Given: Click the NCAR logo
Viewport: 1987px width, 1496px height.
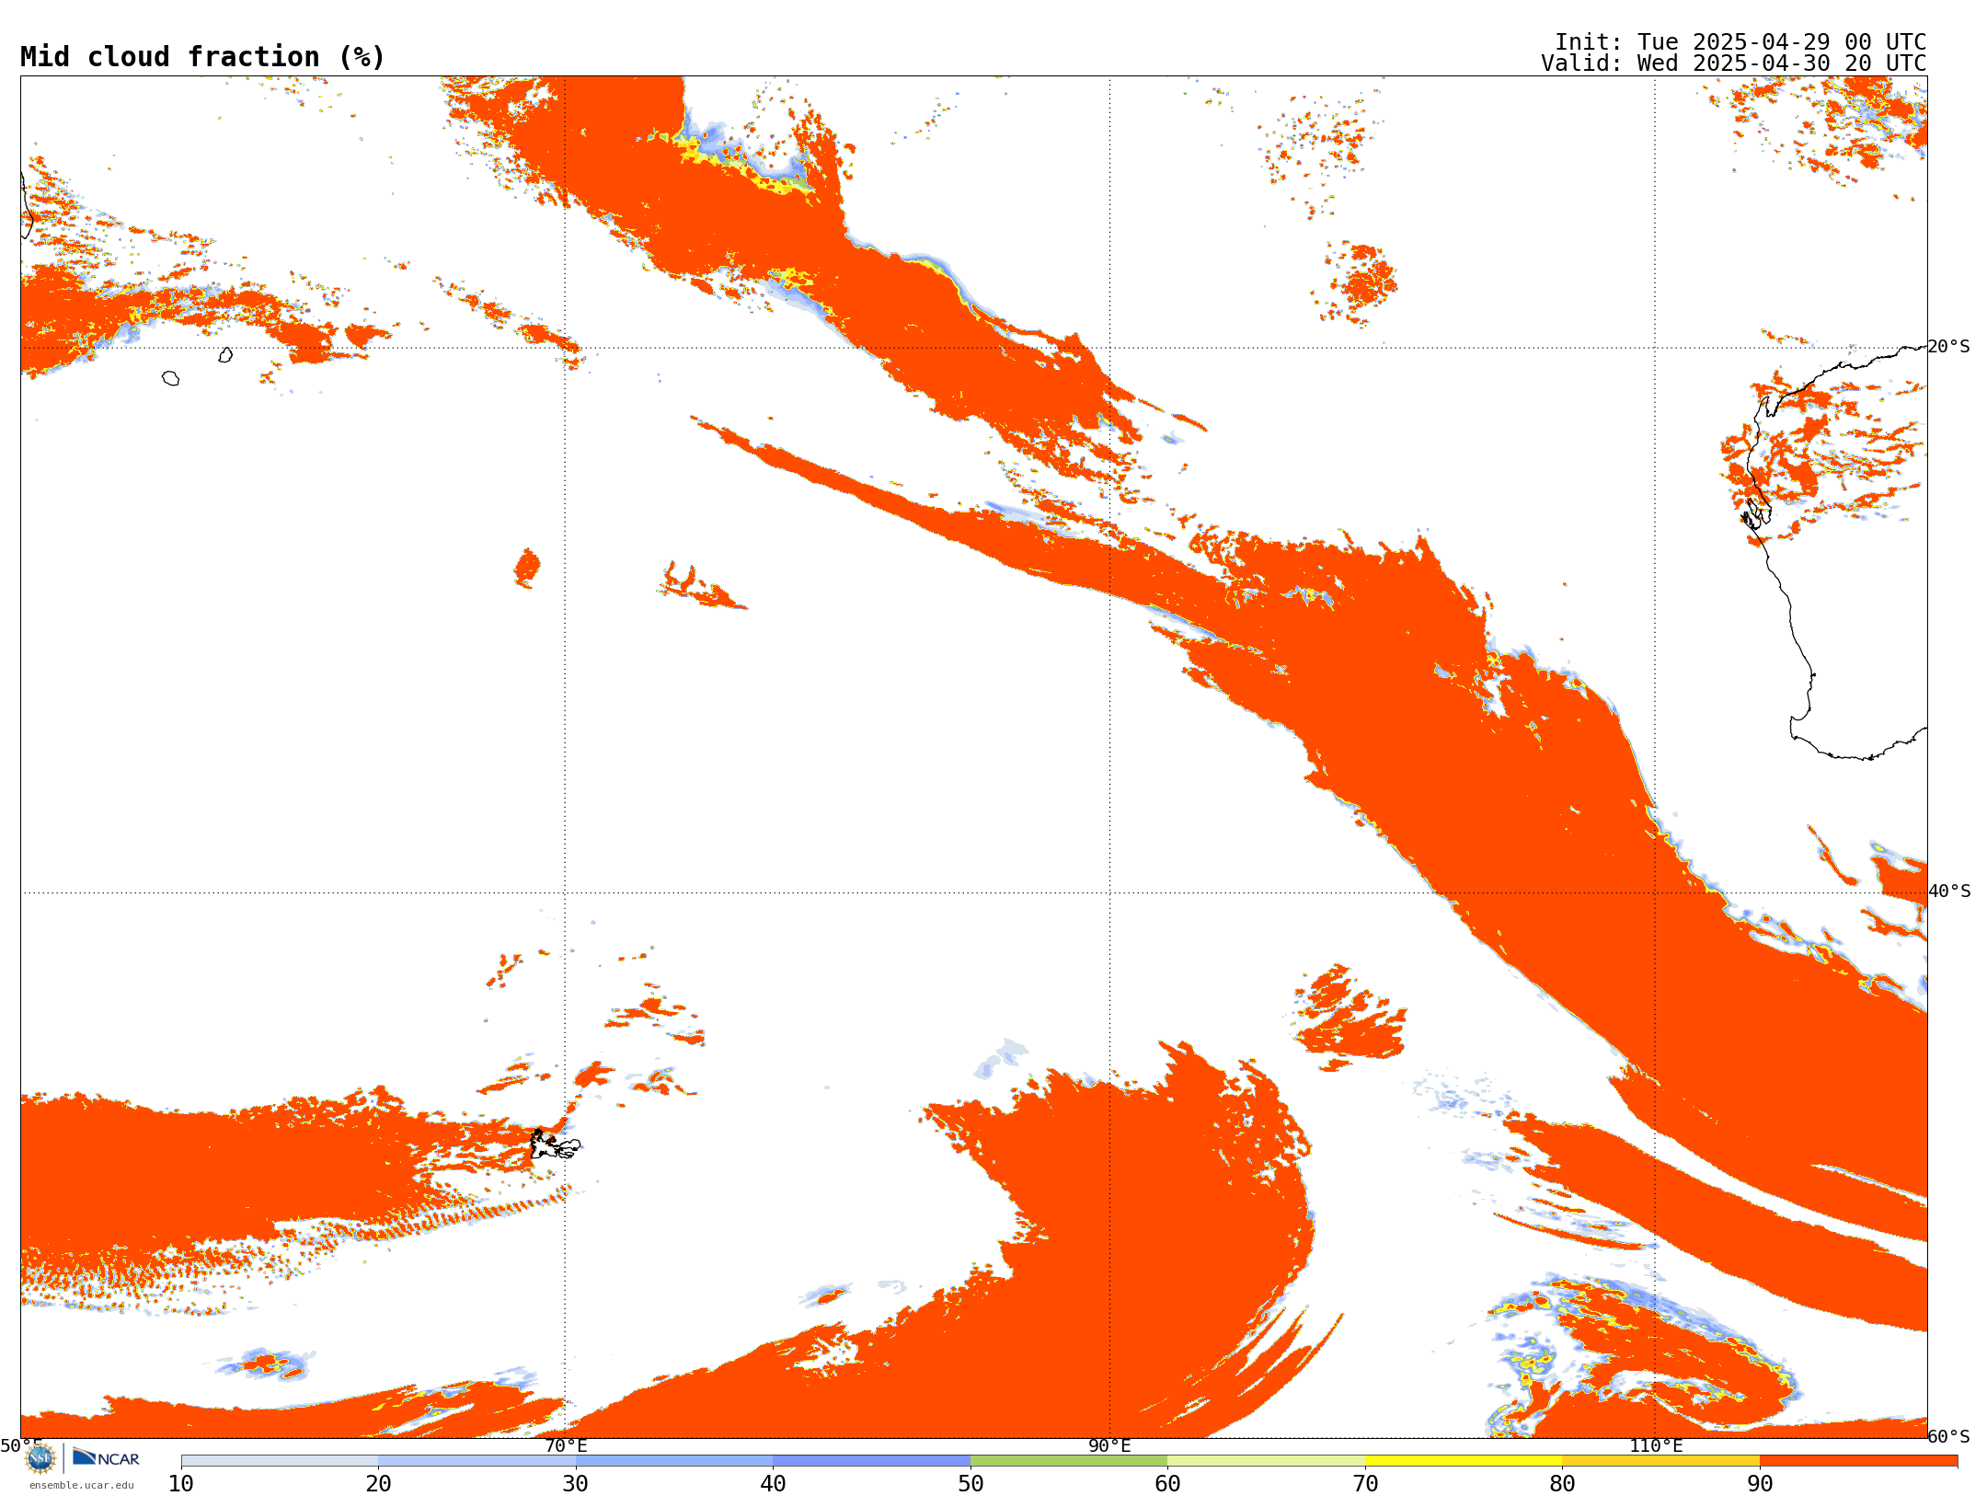Looking at the screenshot, I should point(106,1457).
